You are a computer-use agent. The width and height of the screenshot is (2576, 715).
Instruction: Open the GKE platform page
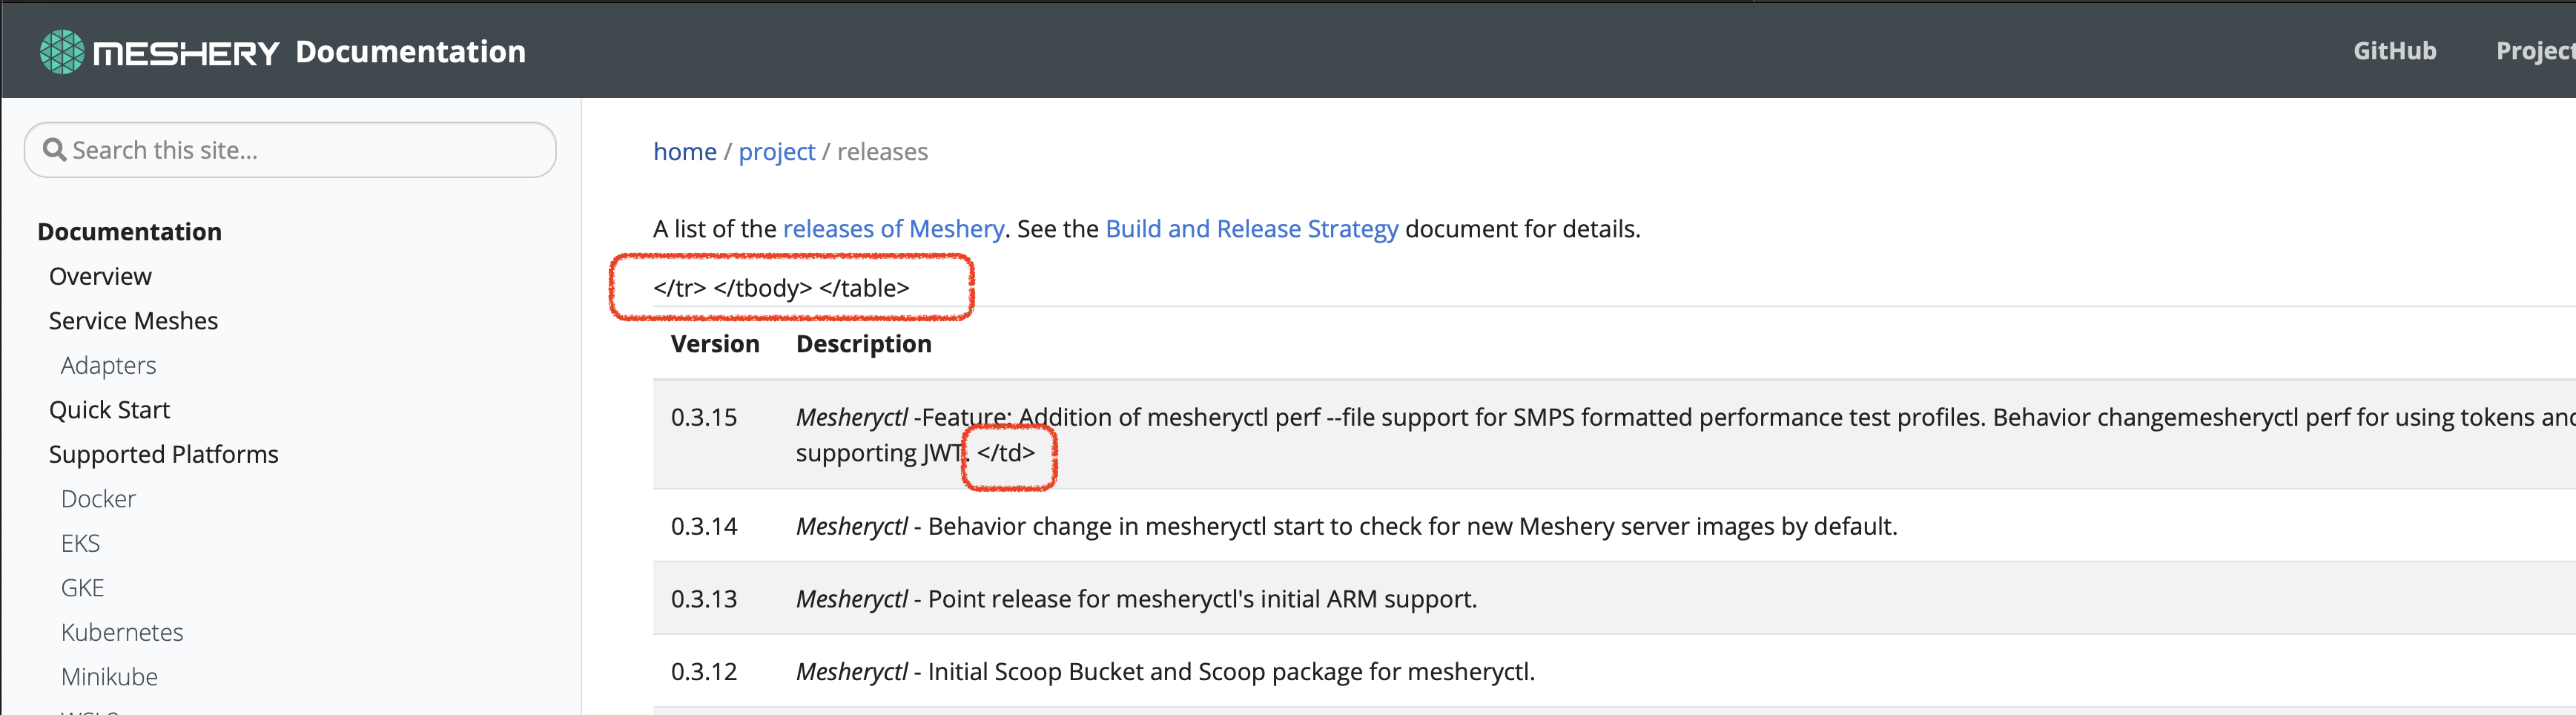point(82,587)
